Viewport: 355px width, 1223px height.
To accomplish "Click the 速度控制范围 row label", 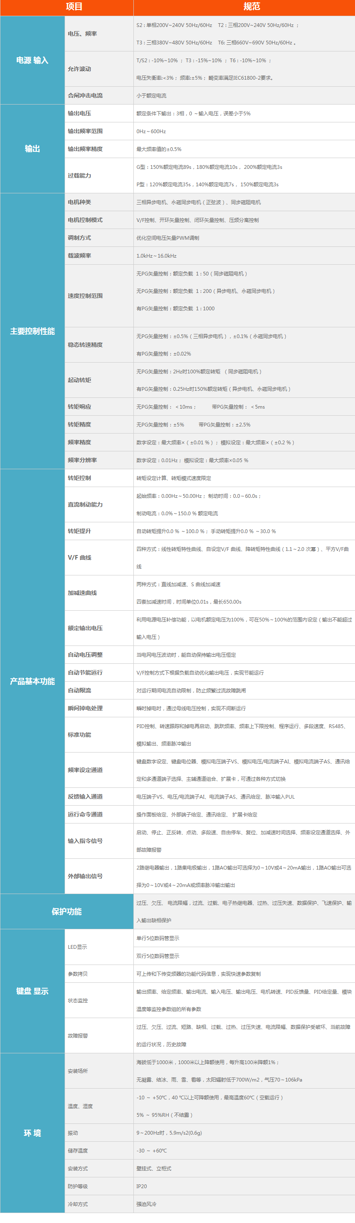I will [x=85, y=296].
